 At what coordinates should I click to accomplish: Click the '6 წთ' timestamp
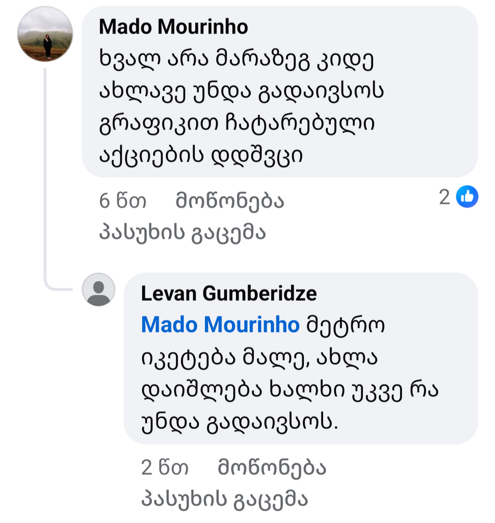pyautogui.click(x=123, y=201)
